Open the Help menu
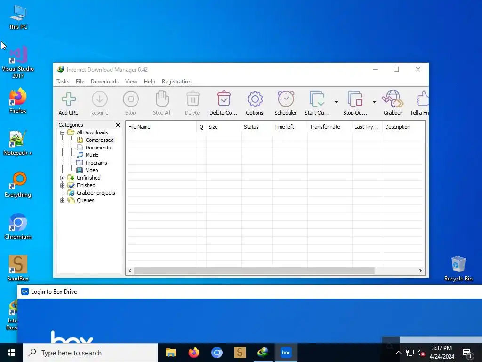Image resolution: width=482 pixels, height=362 pixels. [149, 82]
